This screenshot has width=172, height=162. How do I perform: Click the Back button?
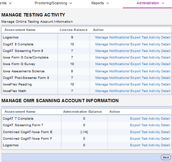pos(166,157)
